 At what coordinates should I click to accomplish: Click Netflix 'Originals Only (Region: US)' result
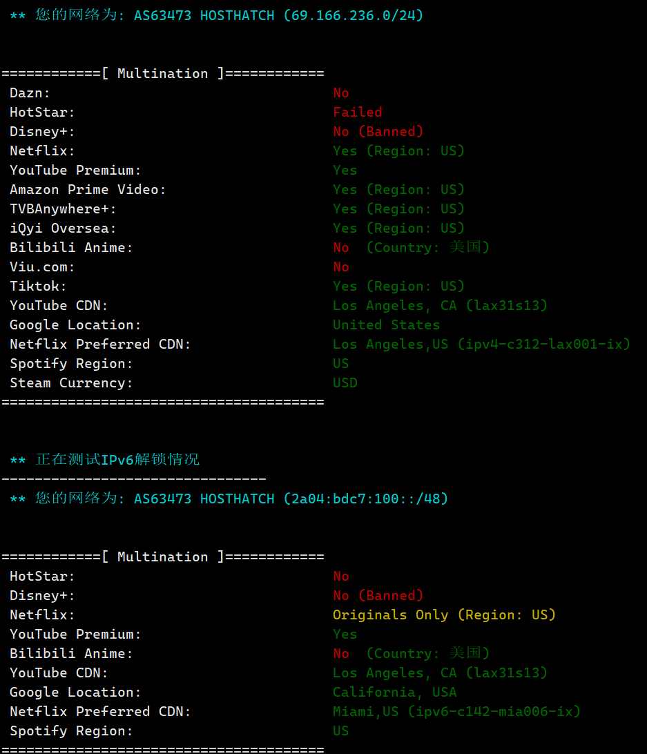tap(444, 615)
